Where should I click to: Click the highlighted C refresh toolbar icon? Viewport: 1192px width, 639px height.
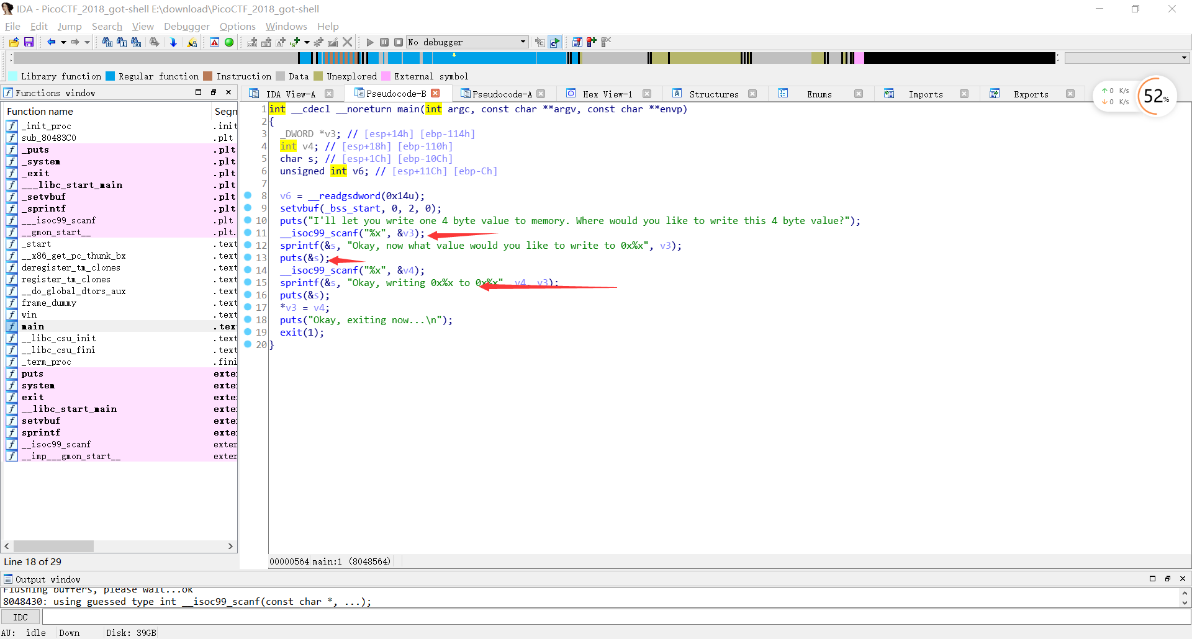[554, 42]
